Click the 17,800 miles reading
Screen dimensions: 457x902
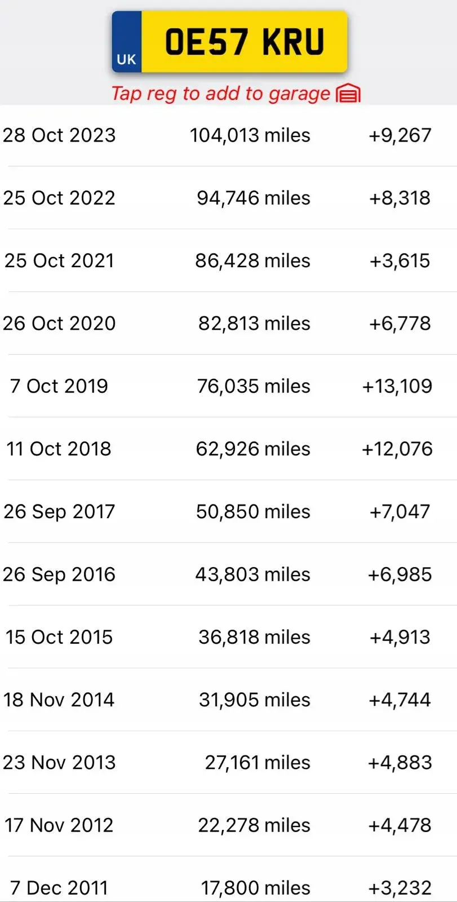pos(256,888)
